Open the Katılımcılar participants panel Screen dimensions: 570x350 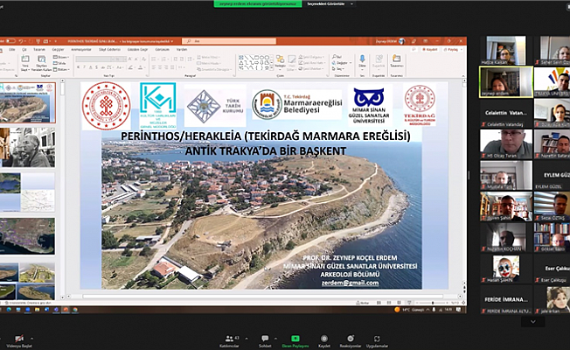(x=233, y=339)
